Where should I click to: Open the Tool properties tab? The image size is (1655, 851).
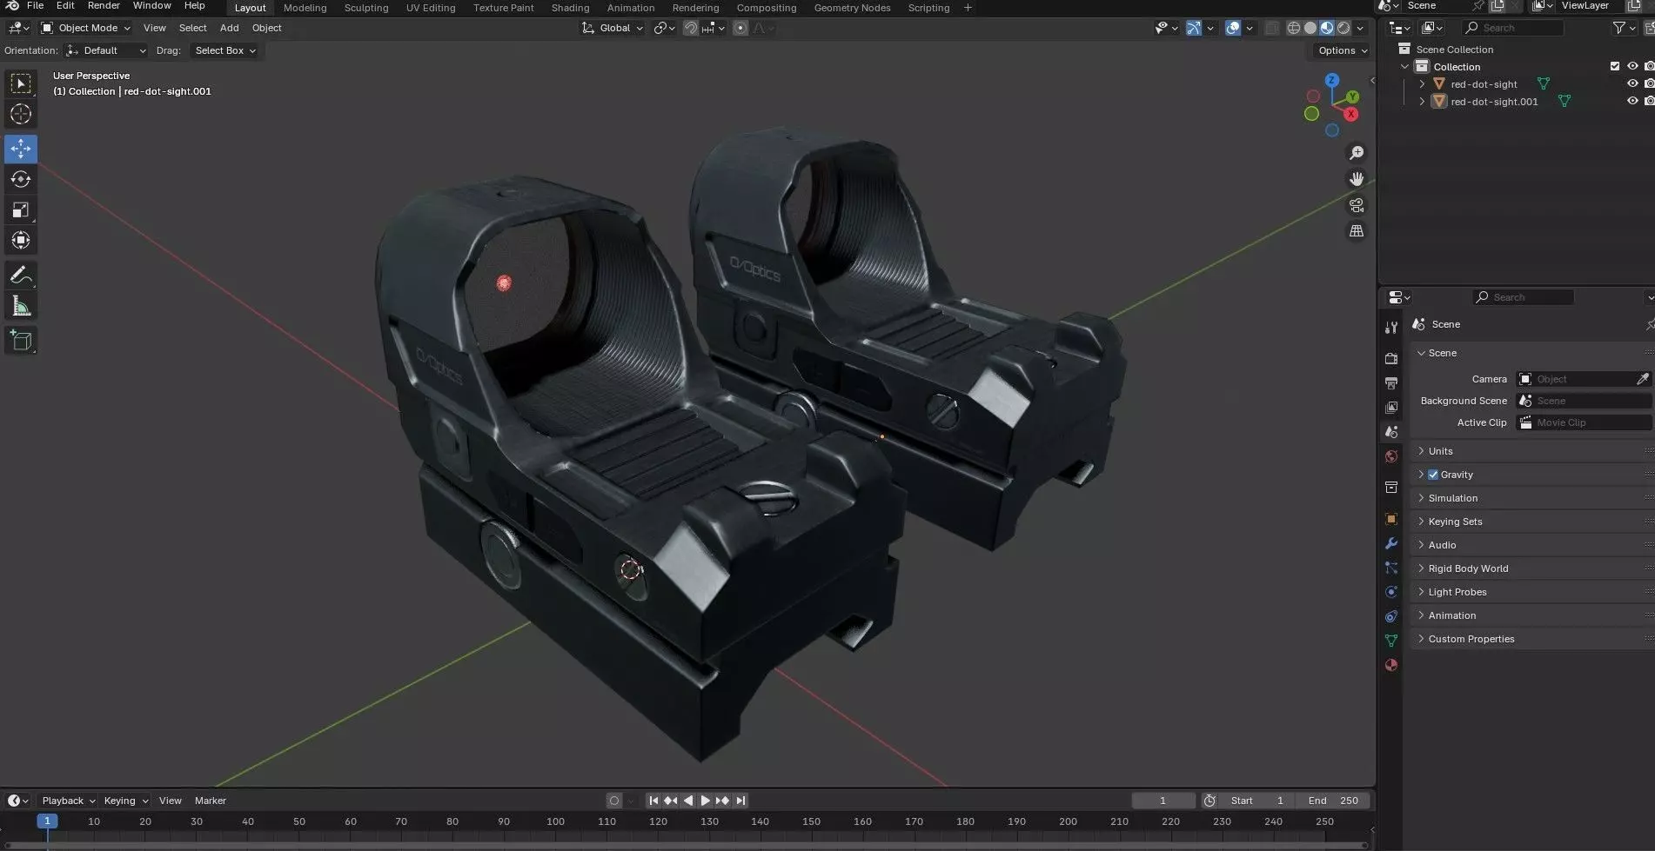coord(1391,328)
